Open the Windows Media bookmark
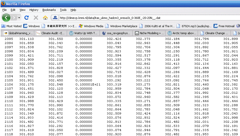The width and height of the screenshot is (240, 136). (x=91, y=26)
